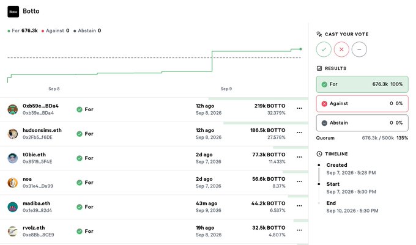Select the For results bar
Screen dimensions: 416x245
coord(362,84)
